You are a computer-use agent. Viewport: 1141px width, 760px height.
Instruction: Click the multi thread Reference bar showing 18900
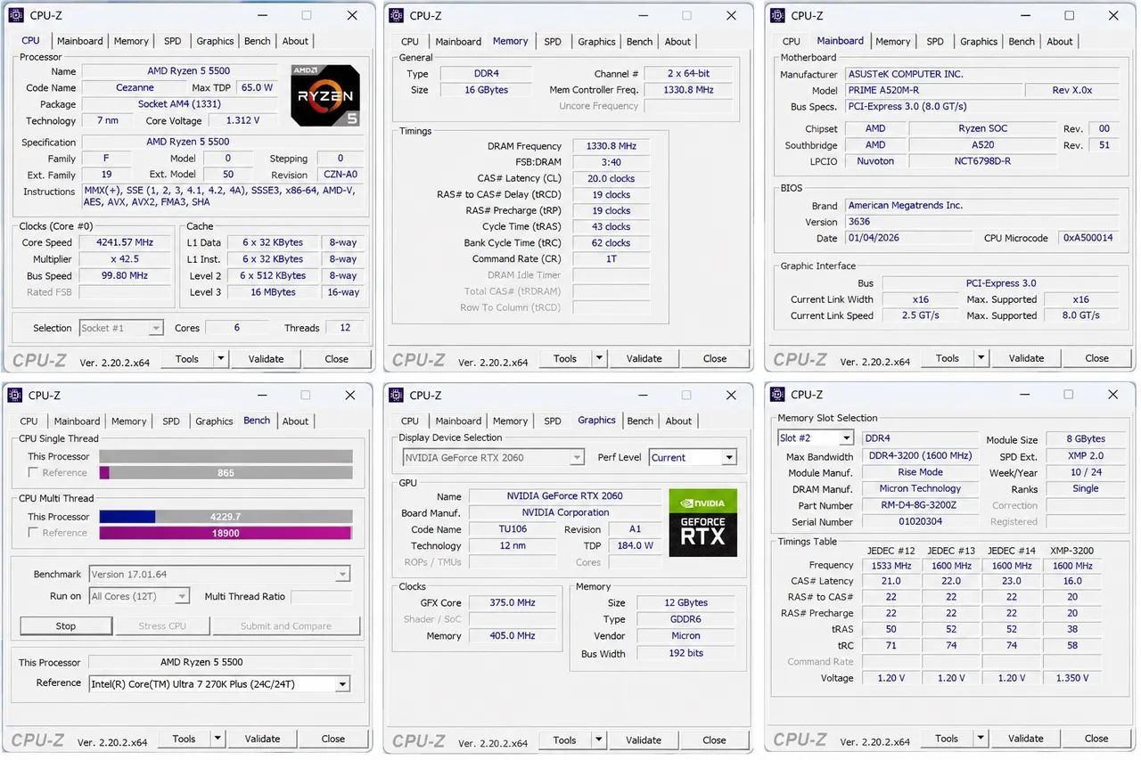[226, 533]
